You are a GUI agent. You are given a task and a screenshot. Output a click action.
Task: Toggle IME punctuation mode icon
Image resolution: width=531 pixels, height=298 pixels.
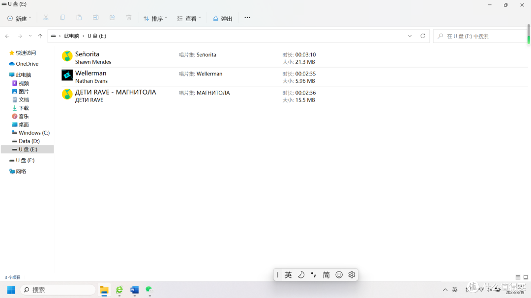click(x=314, y=274)
